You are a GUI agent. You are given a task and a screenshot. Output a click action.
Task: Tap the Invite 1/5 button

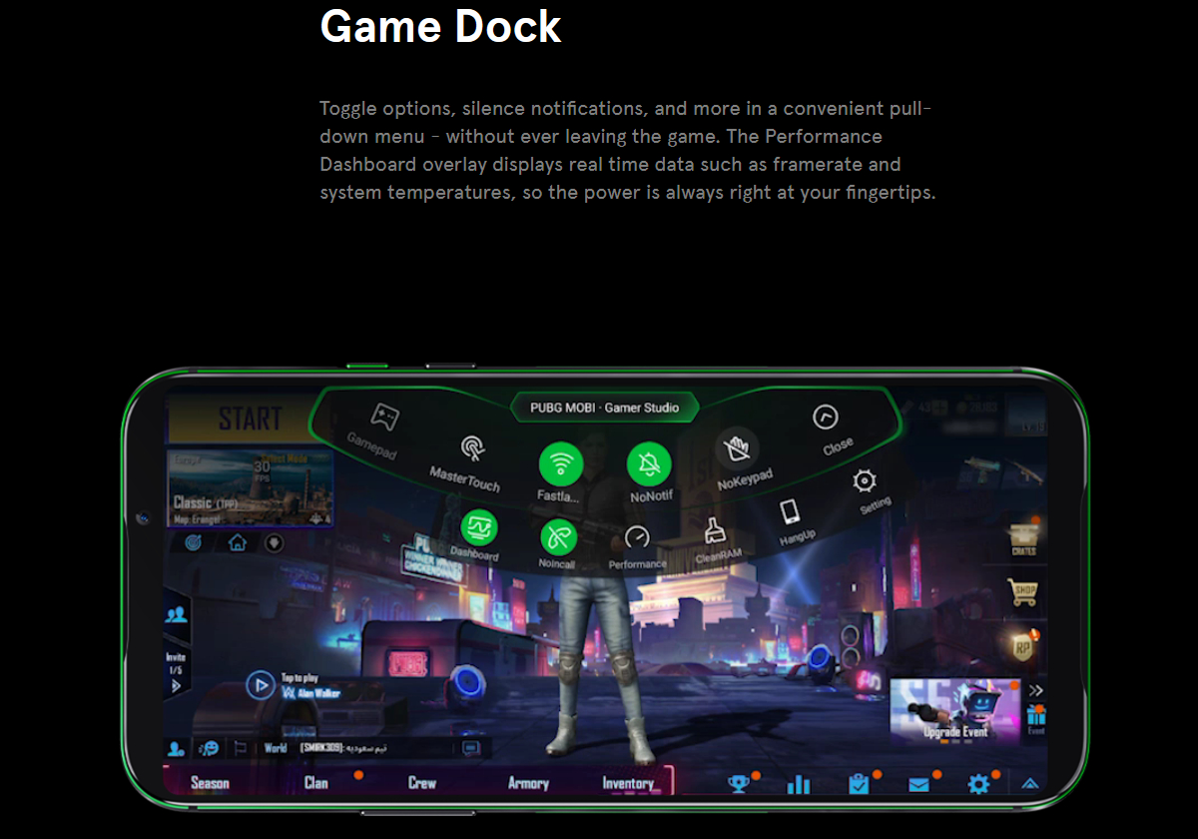(176, 671)
